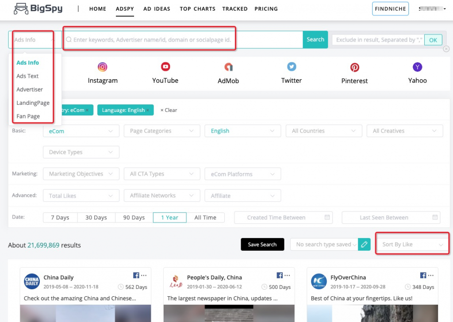Open the eCom Platforms dropdown
The image size is (453, 322).
243,174
